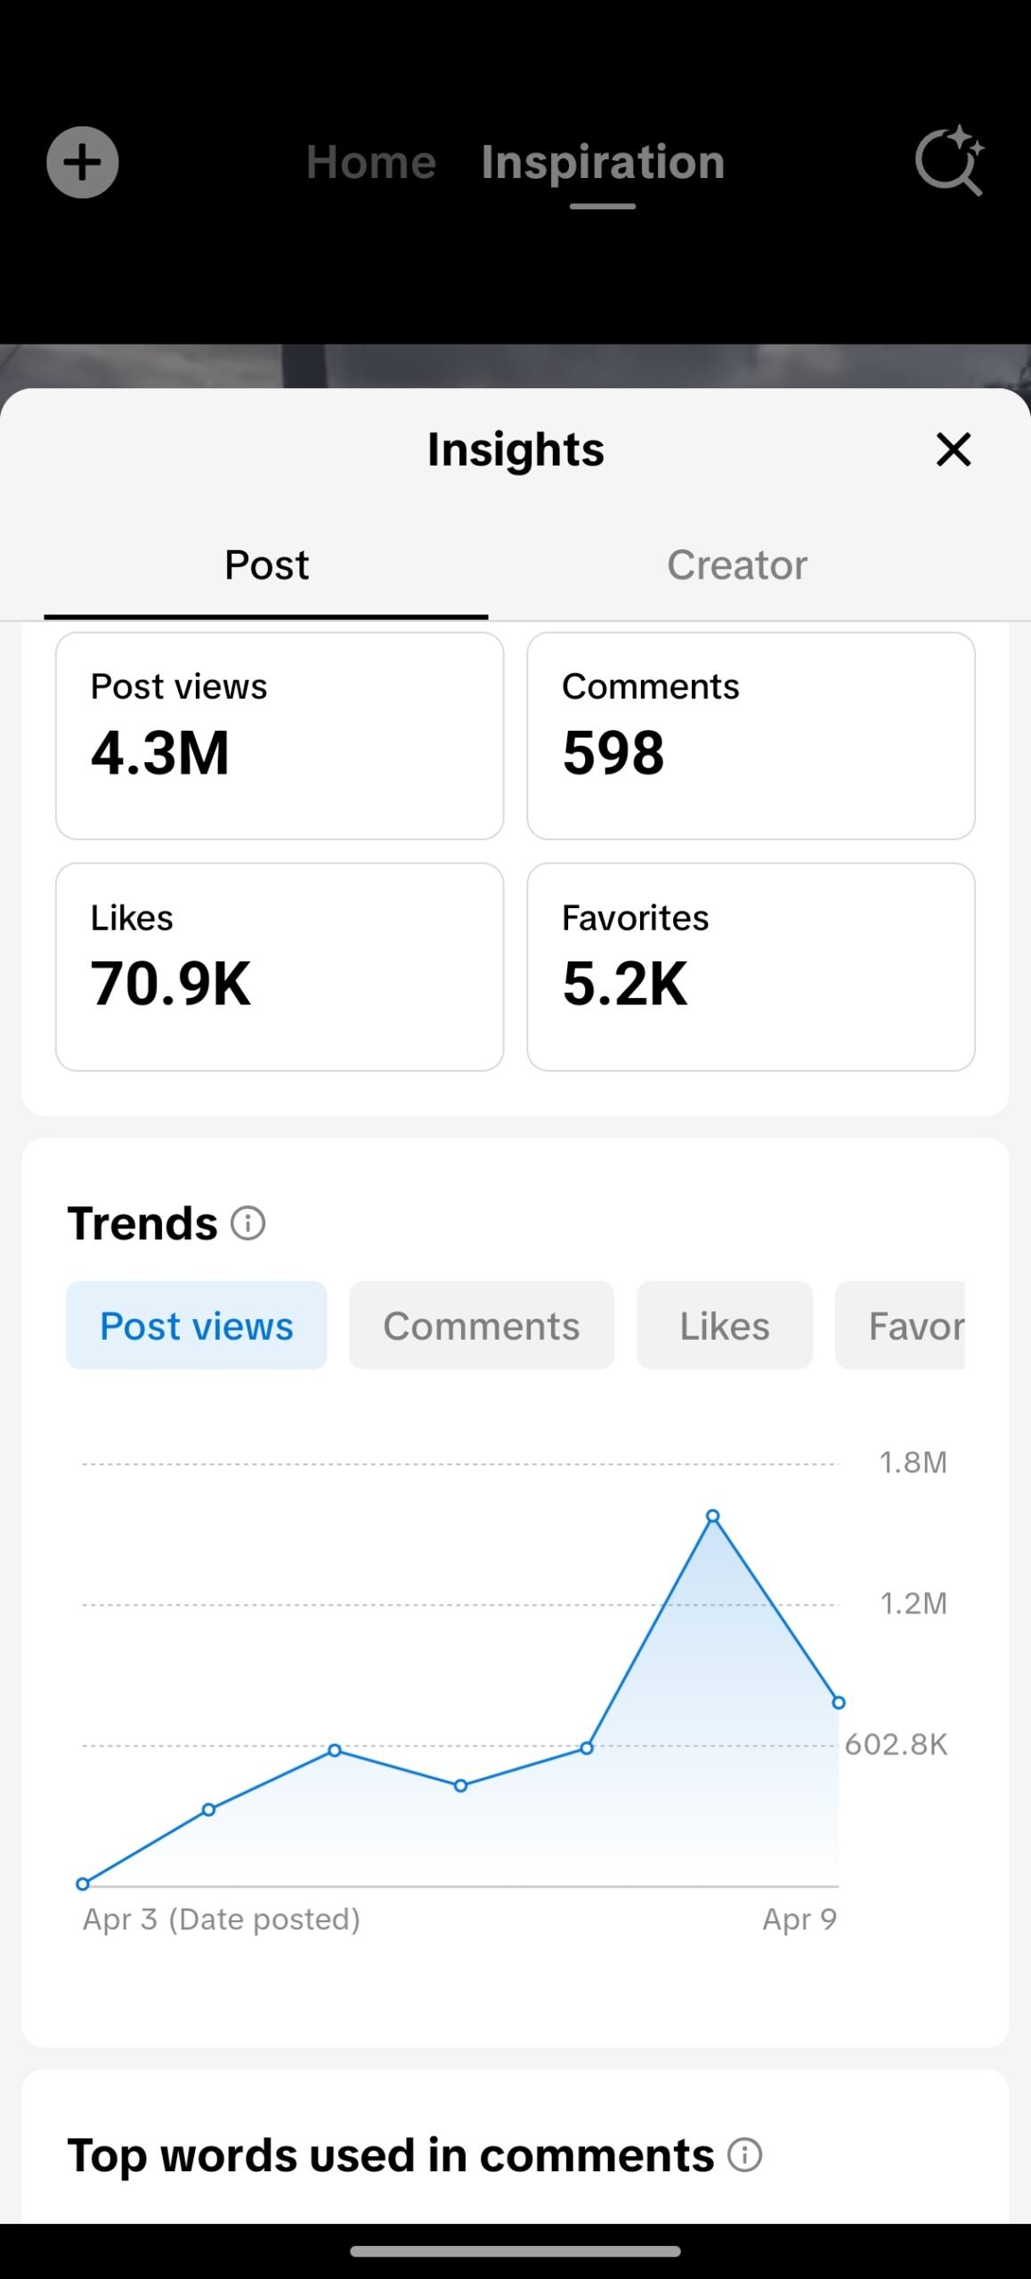The image size is (1031, 2279).
Task: Tap the Favorites 5.2K card
Action: click(751, 966)
